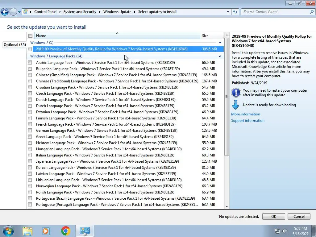
Task: Click the restart warning exclamation icon
Action: point(236,93)
